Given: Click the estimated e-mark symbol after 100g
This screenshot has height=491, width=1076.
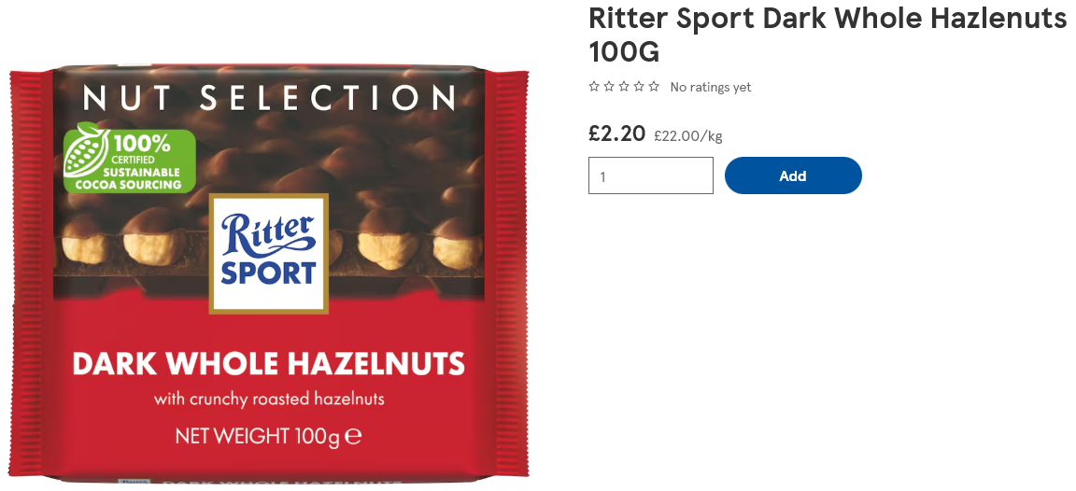Looking at the screenshot, I should (x=353, y=435).
